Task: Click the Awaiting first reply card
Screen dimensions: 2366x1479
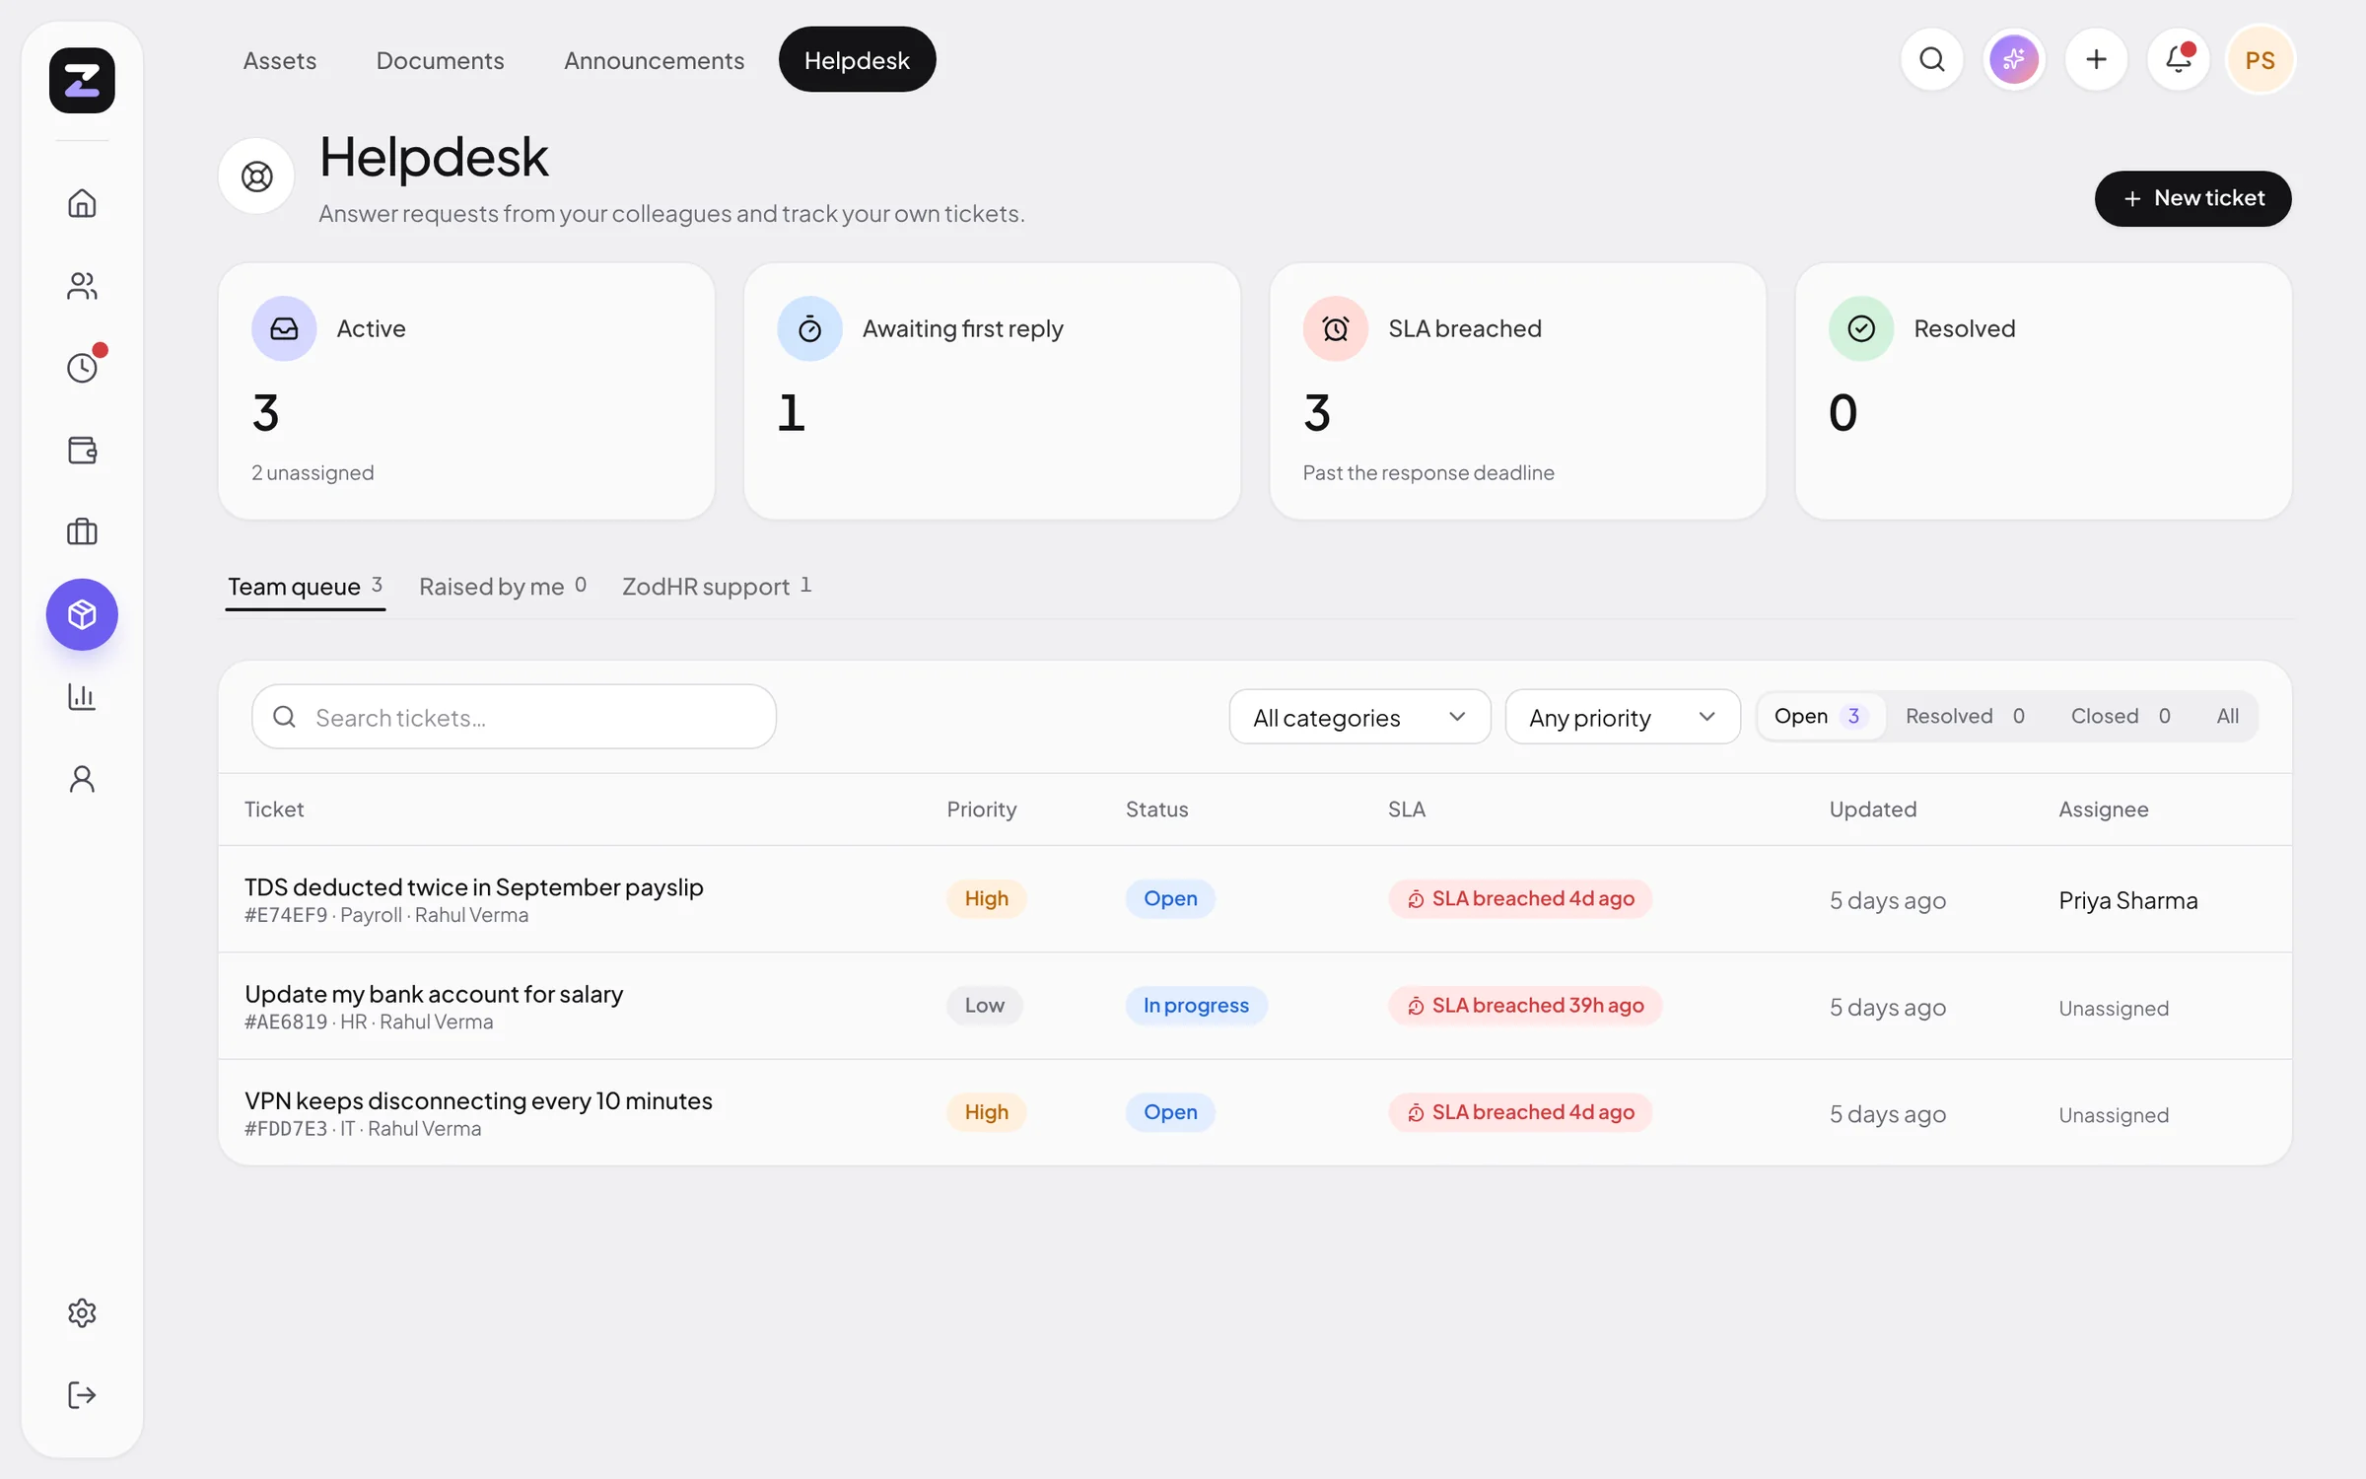Action: coord(992,390)
